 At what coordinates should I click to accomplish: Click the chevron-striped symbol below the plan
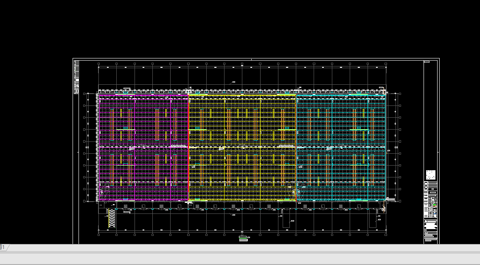coord(112,219)
